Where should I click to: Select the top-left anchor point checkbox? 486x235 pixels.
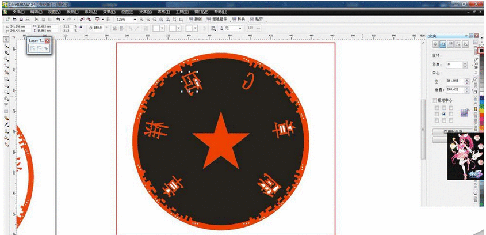tap(437, 108)
